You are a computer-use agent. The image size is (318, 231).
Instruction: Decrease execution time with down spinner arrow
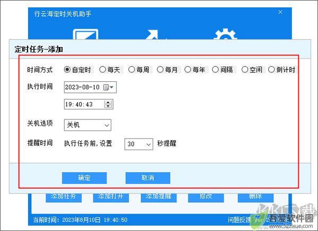point(108,106)
